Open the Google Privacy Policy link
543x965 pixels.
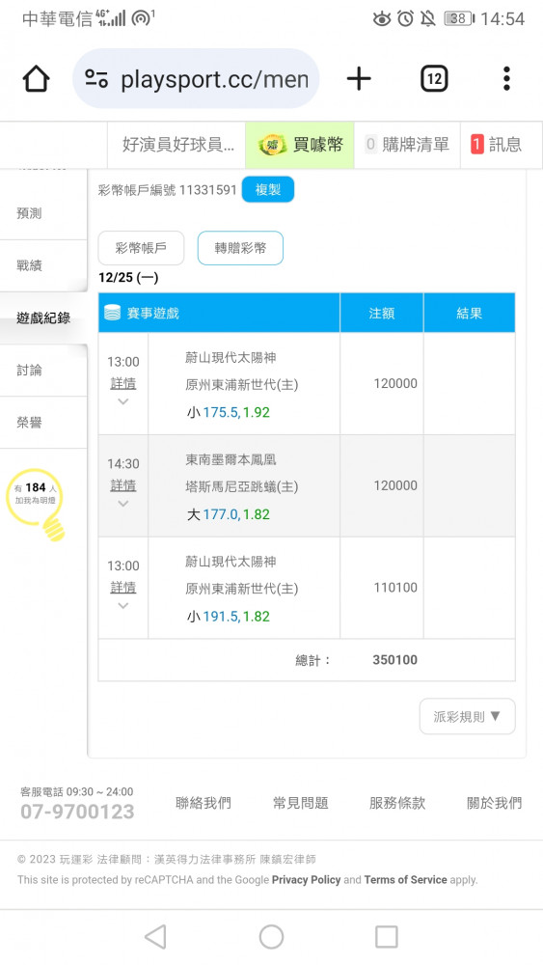coord(307,880)
